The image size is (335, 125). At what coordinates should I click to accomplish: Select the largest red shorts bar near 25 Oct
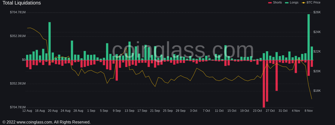pos(264,84)
